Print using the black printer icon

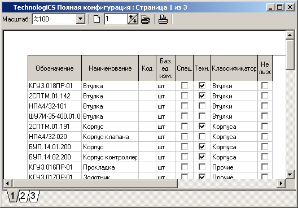pyautogui.click(x=163, y=19)
